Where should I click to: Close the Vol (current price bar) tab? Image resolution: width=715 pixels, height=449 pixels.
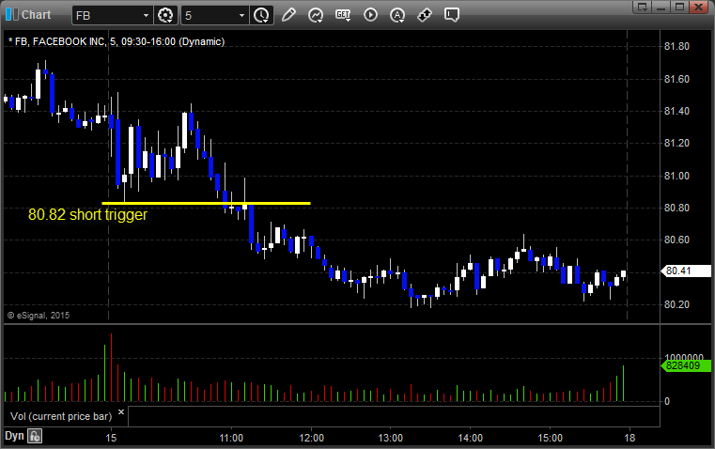coord(120,412)
